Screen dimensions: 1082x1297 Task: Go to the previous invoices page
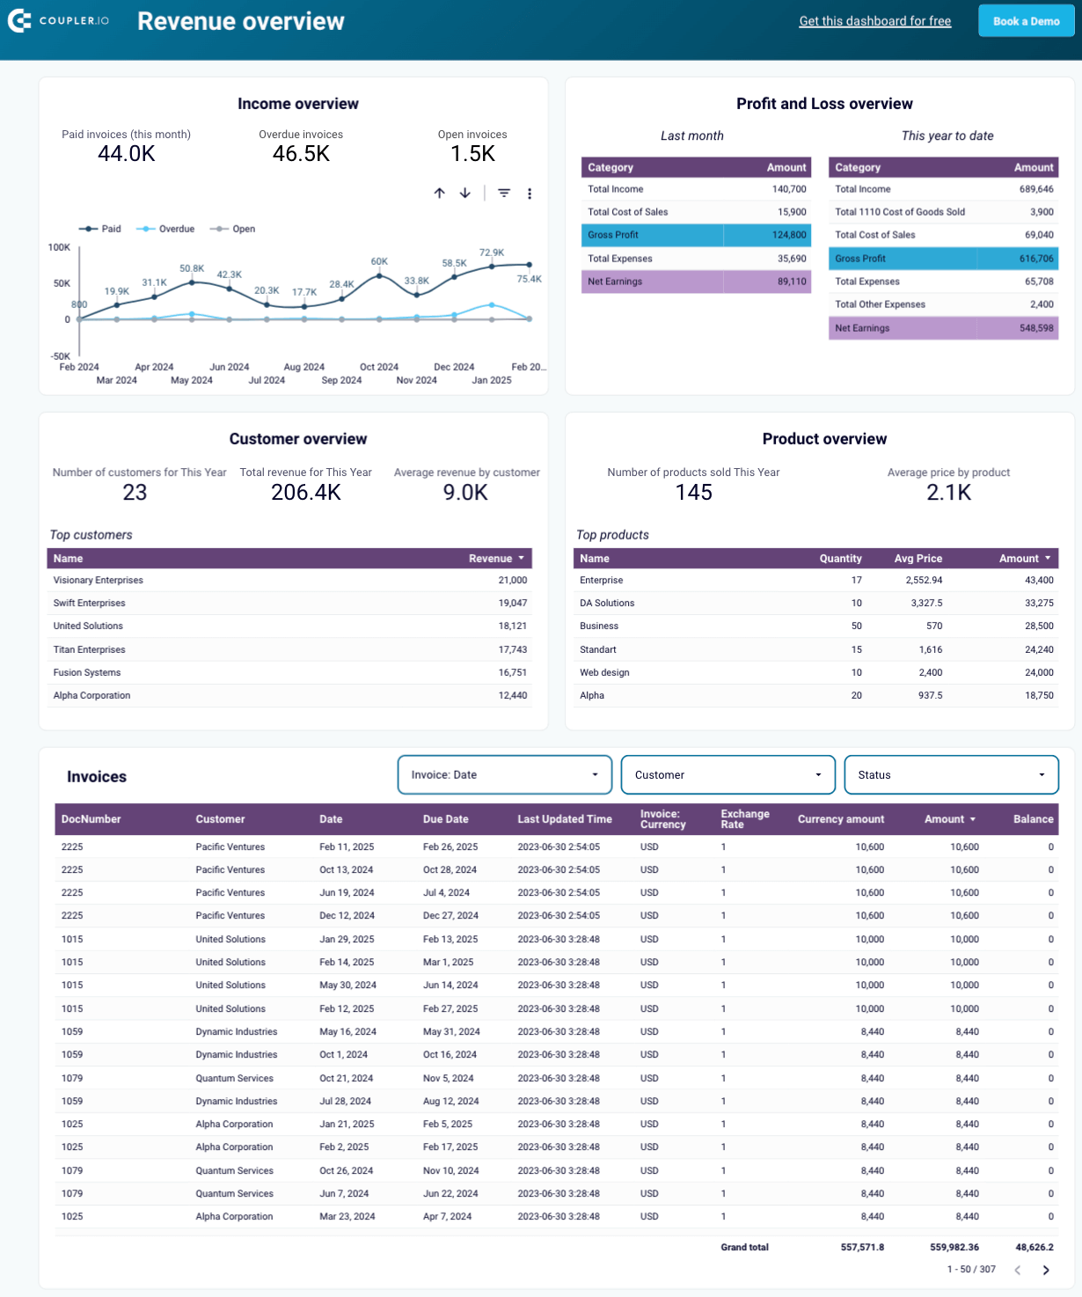pos(1018,1270)
